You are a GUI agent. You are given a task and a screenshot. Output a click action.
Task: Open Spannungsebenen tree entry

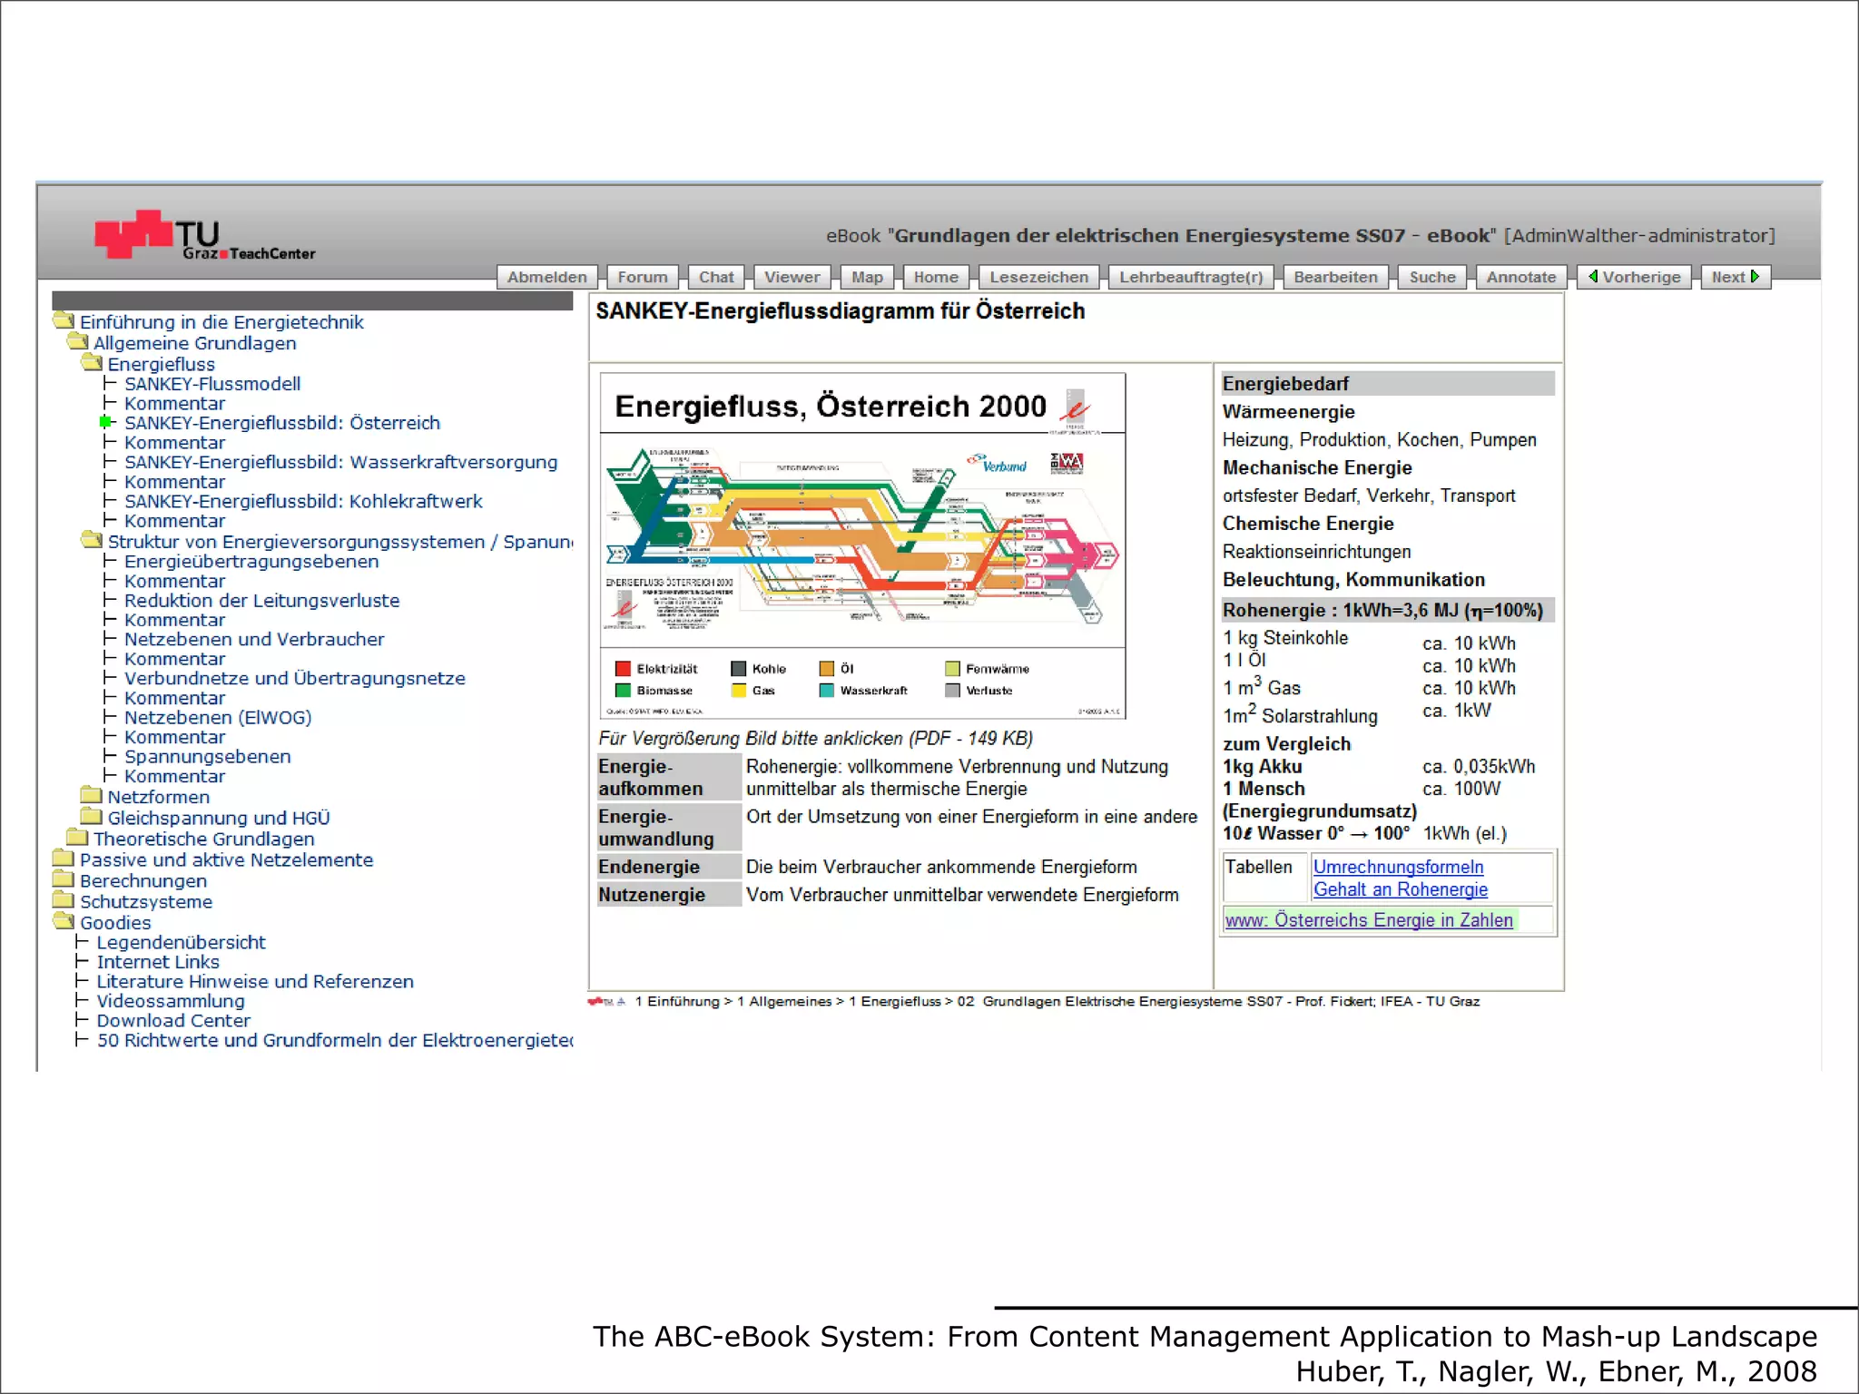208,756
